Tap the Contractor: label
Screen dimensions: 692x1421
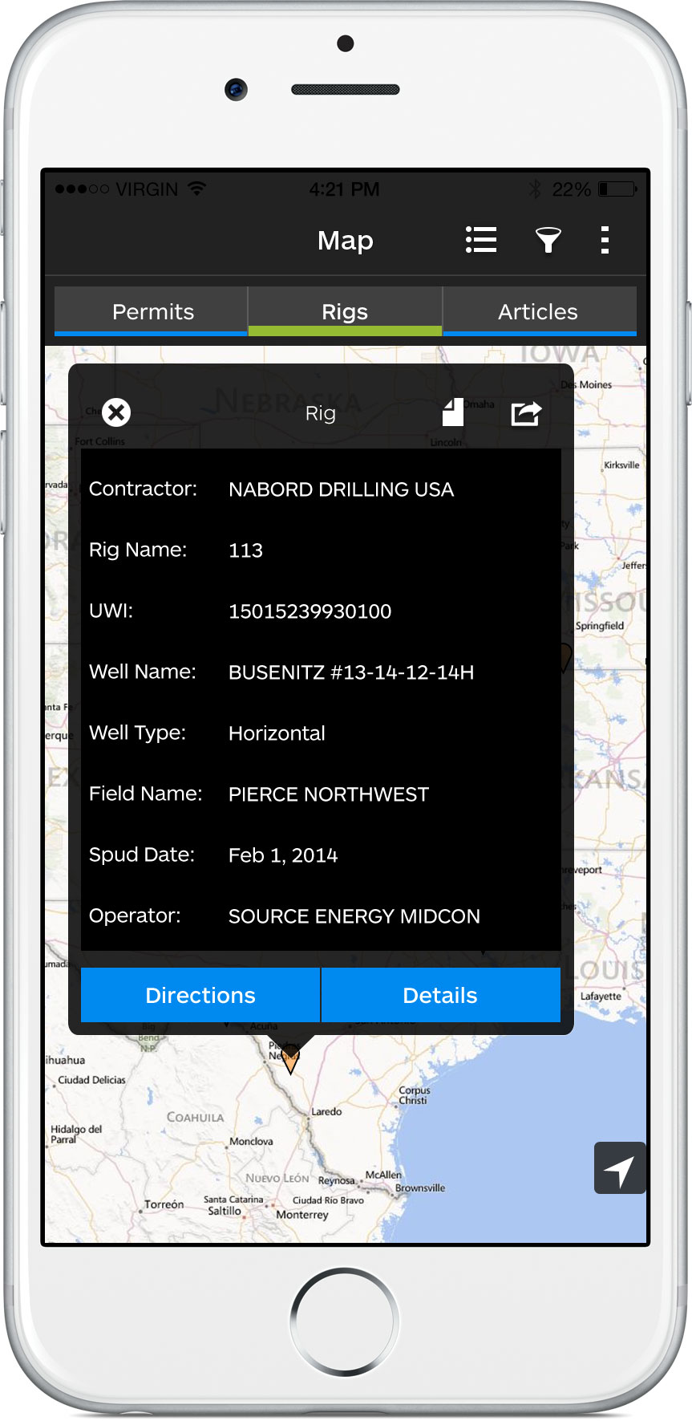click(143, 489)
